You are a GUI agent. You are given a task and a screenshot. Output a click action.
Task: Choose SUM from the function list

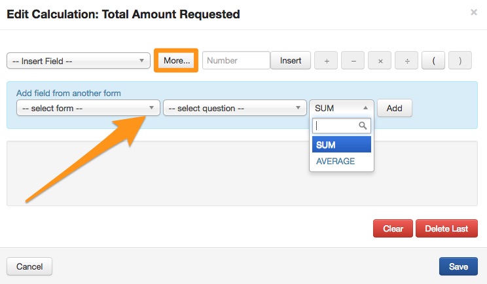[x=342, y=145]
